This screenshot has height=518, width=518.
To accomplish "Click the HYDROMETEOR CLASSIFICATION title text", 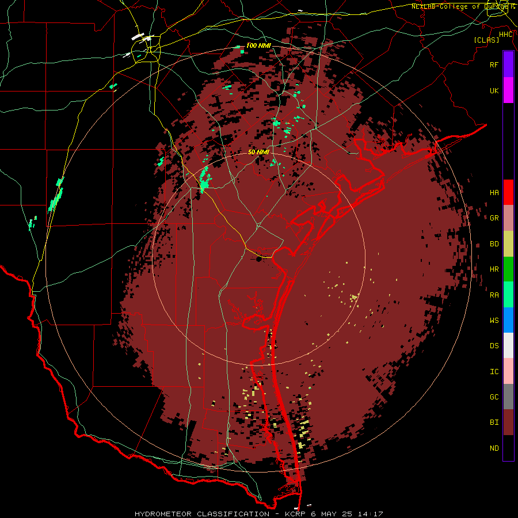I will point(202,514).
